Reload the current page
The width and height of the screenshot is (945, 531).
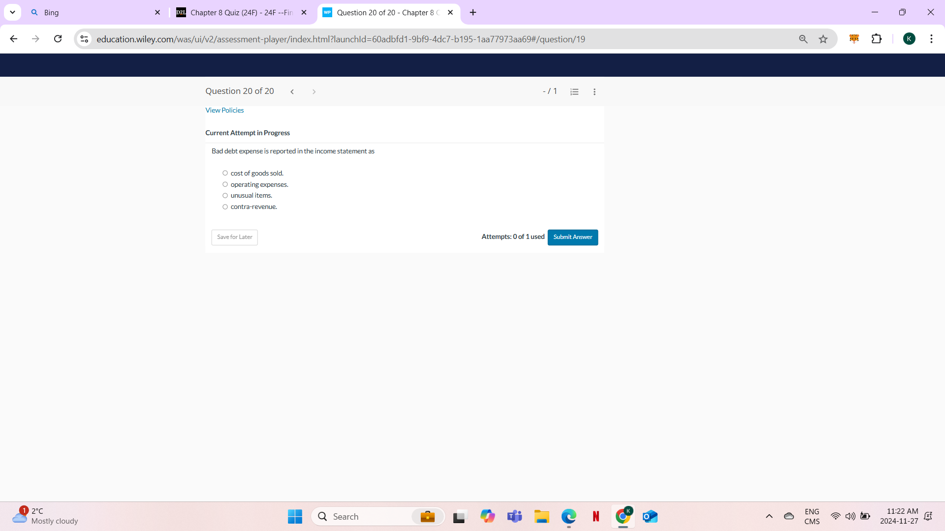[x=58, y=39]
